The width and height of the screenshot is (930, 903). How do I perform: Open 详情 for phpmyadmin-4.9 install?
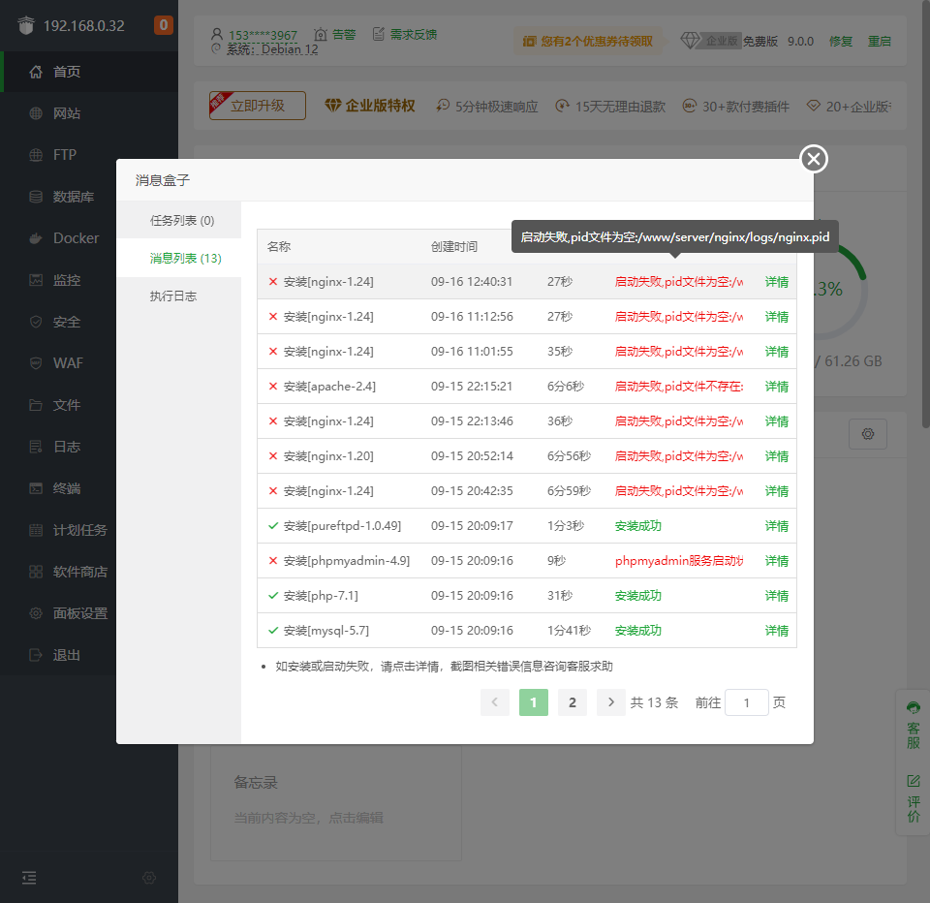(776, 561)
